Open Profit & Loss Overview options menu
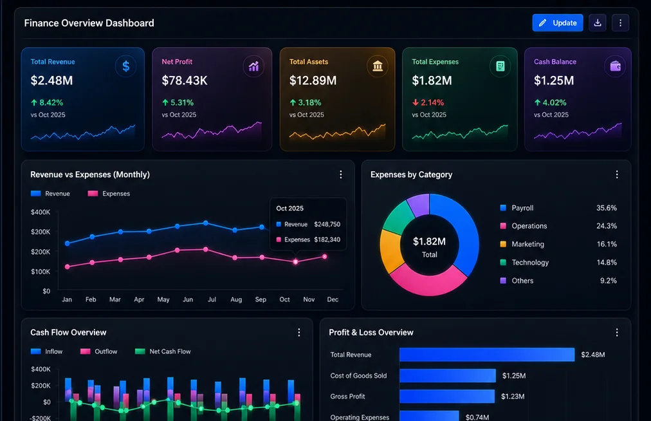 pos(617,332)
